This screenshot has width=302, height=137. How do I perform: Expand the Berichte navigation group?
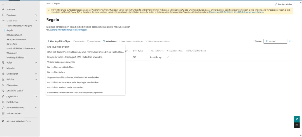(x=36, y=79)
